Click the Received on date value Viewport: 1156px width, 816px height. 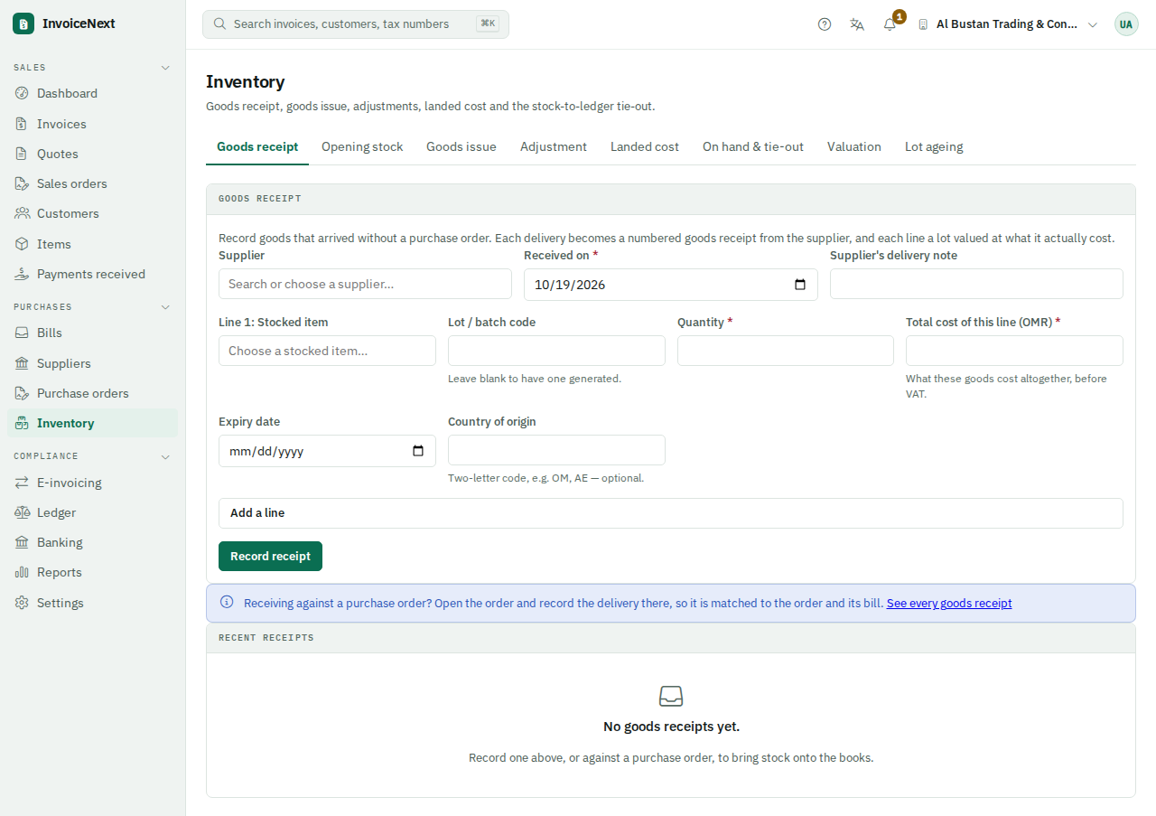570,285
